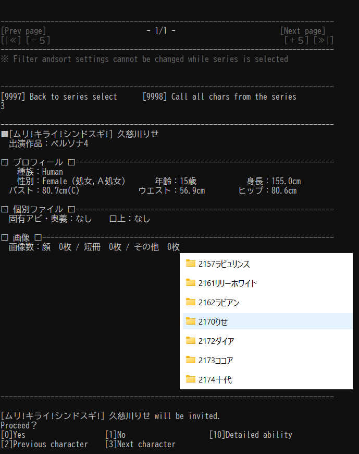Click the folder icon next to 2161リリーホワイト
Screen dimensions: 359x454
pos(190,283)
